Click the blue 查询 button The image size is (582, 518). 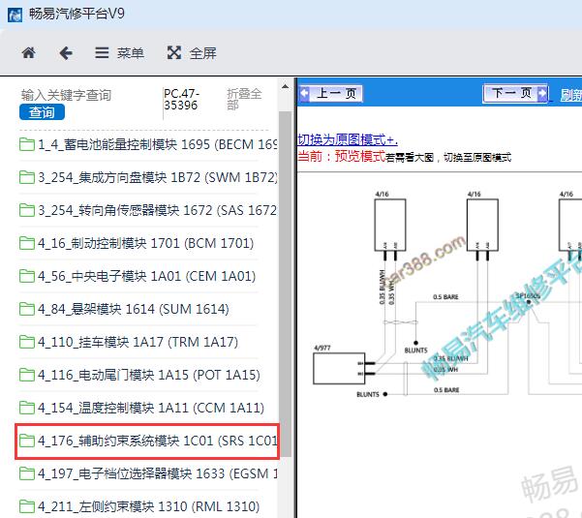[x=42, y=112]
